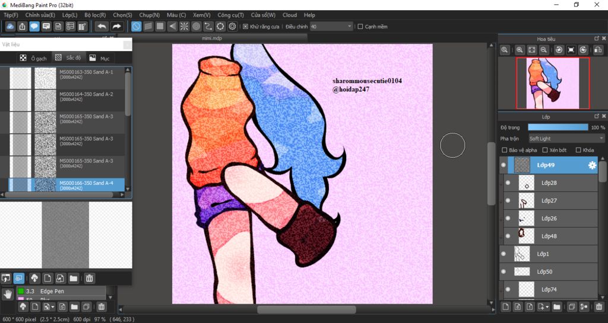
Task: Open Lớp(L) layer menu
Action: pyautogui.click(x=70, y=15)
